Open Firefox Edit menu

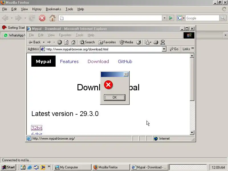coord(14,9)
